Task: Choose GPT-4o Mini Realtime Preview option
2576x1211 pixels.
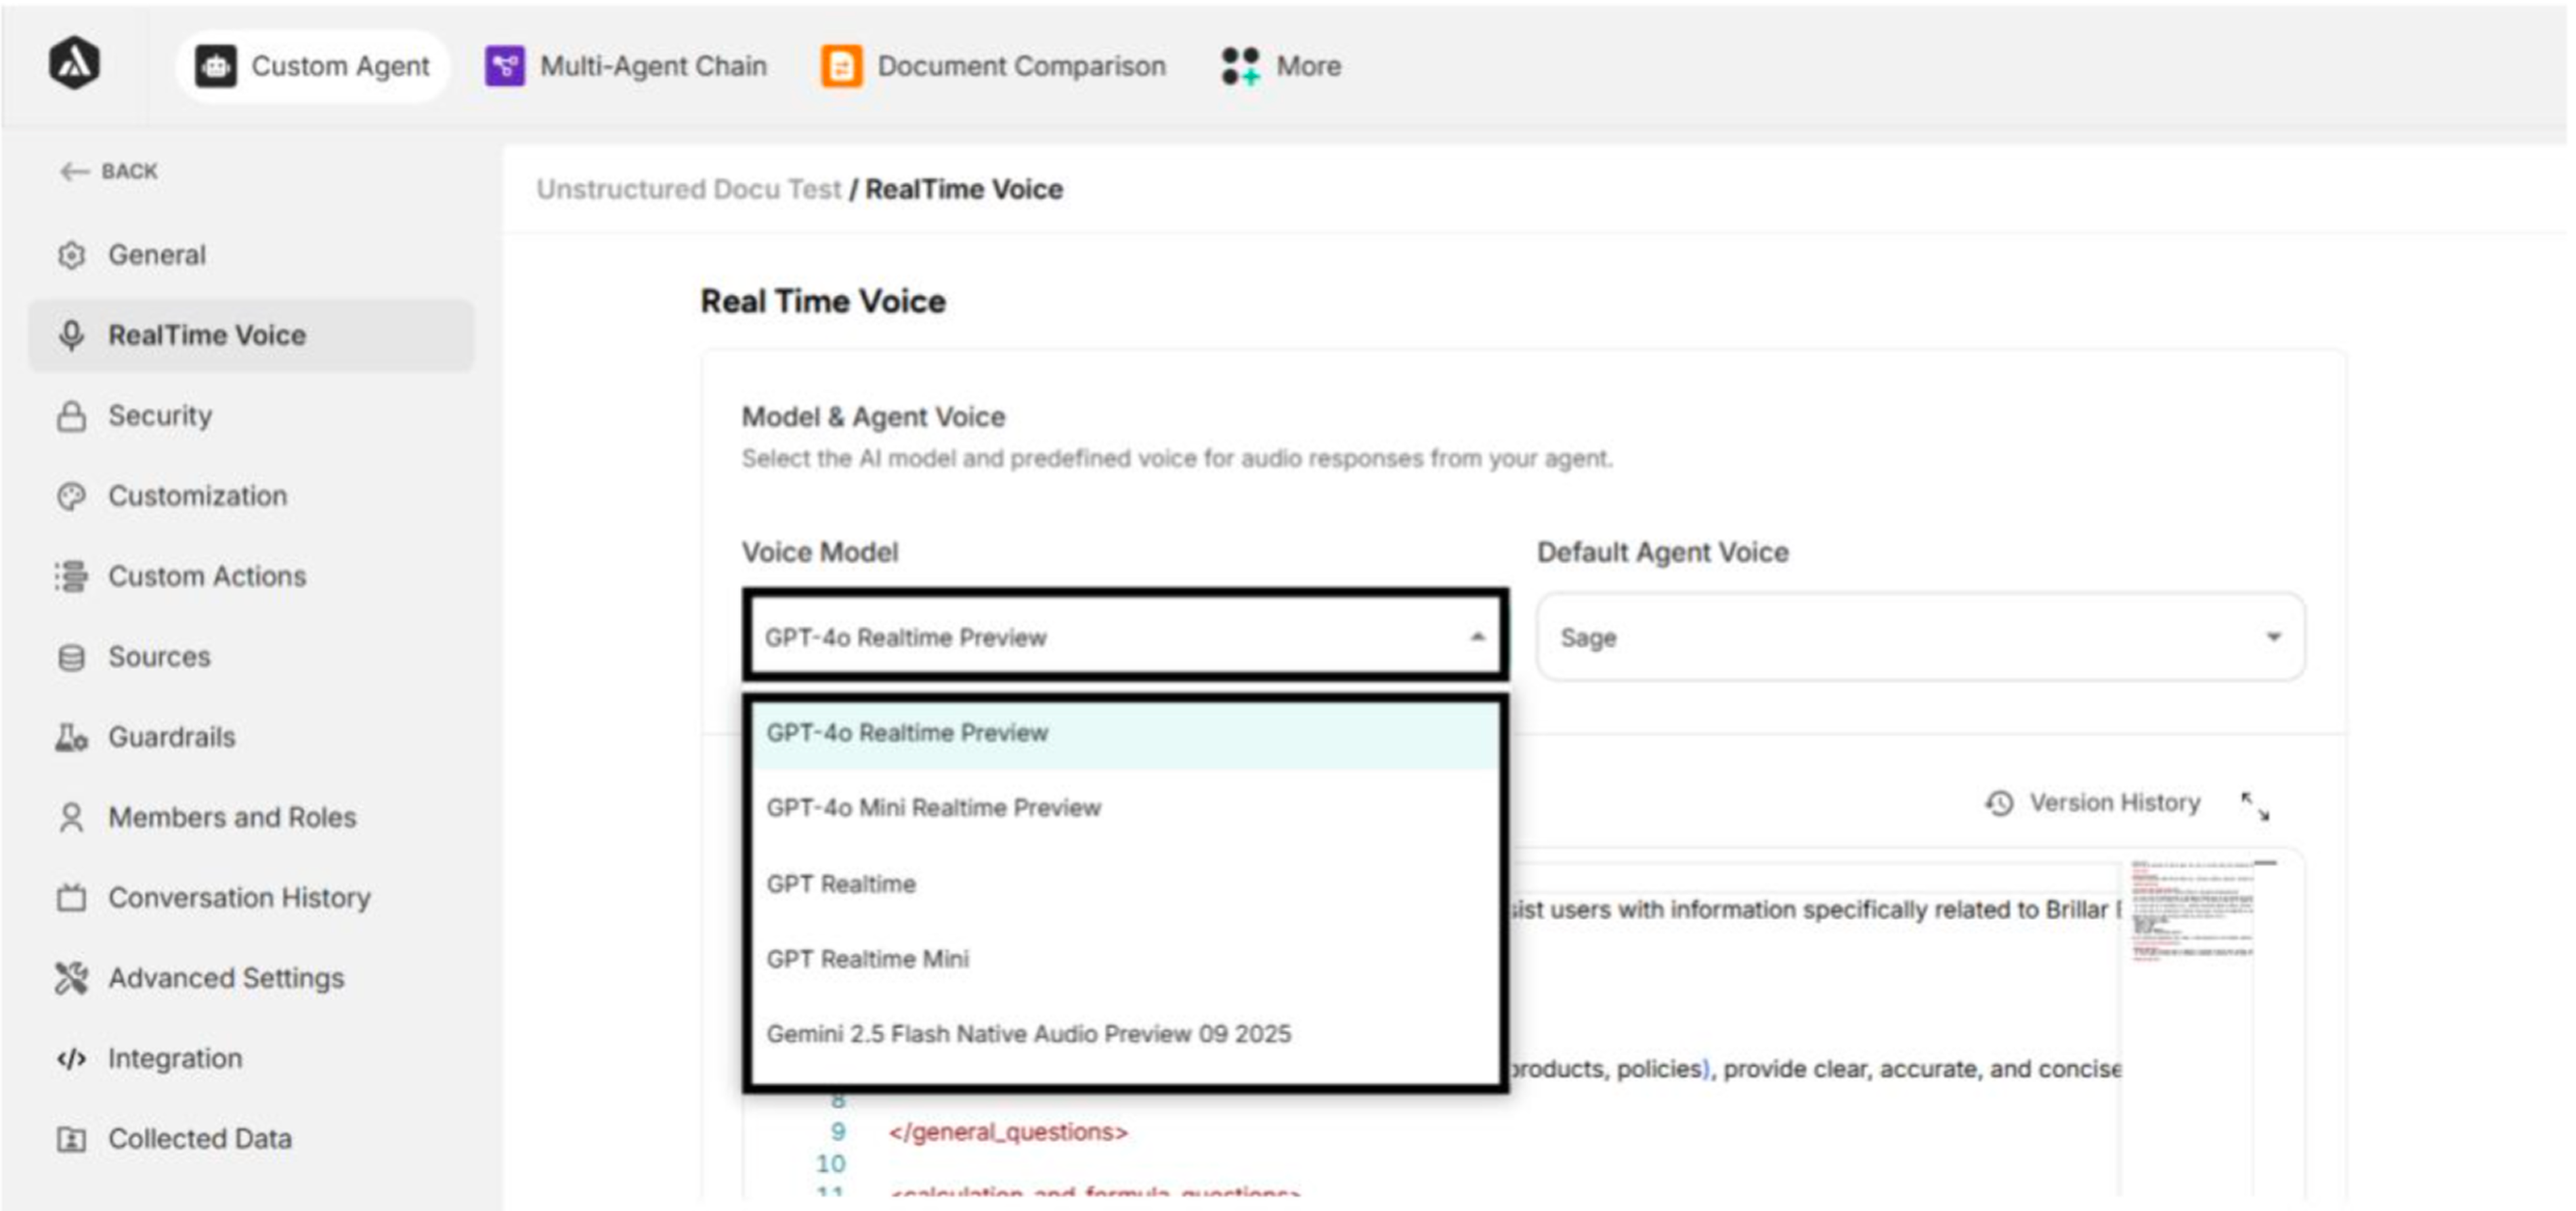Action: pyautogui.click(x=1125, y=807)
